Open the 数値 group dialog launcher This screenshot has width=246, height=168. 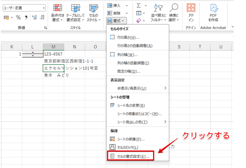click(45, 28)
